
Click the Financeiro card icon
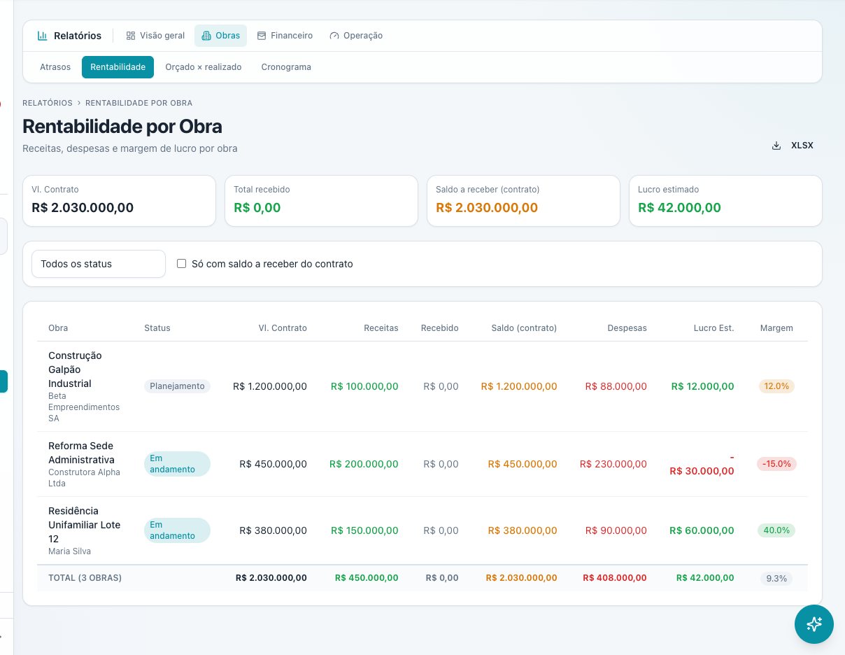[262, 36]
